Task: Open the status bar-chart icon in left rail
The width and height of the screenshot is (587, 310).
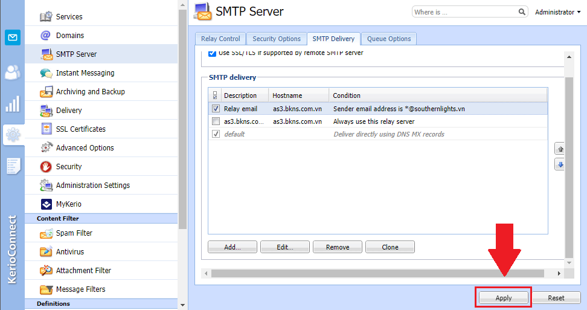Action: tap(12, 104)
